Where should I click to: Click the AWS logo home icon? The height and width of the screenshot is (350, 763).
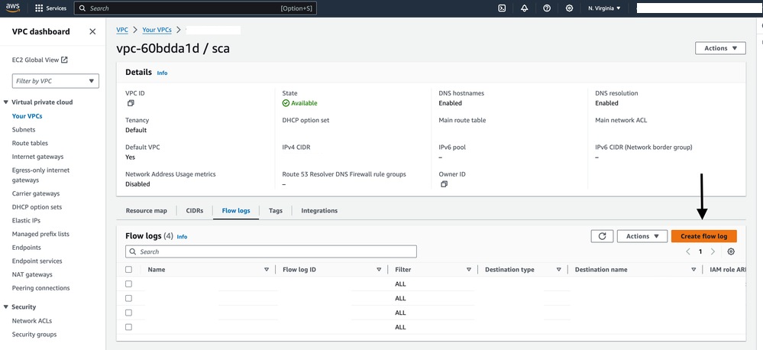[13, 8]
